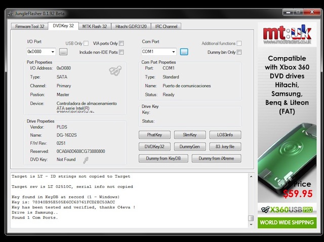Open the I/O Port dropdown 0xD080
The height and width of the screenshot is (242, 324).
[x=41, y=52]
